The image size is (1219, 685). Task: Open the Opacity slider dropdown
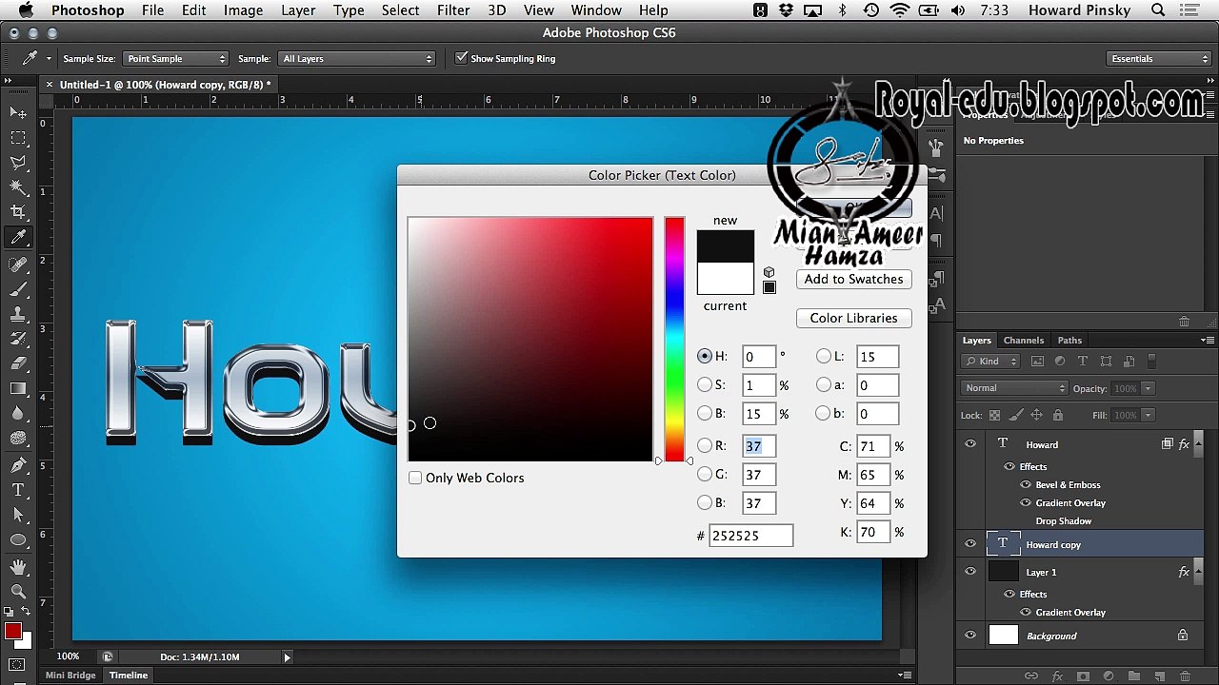1148,388
